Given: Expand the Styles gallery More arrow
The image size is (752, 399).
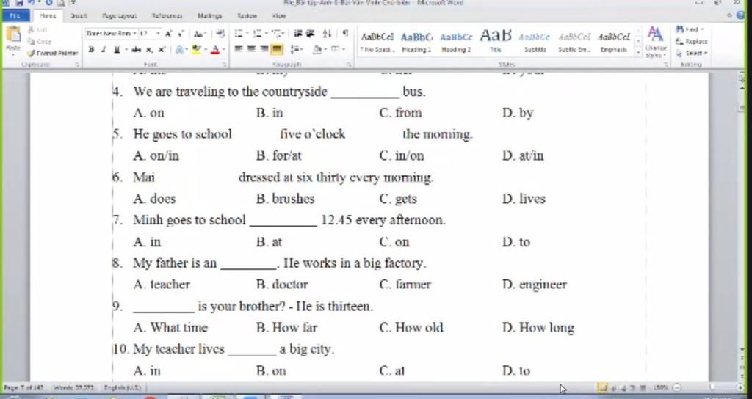Looking at the screenshot, I should point(638,53).
